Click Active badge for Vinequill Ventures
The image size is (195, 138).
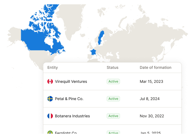pos(113,81)
